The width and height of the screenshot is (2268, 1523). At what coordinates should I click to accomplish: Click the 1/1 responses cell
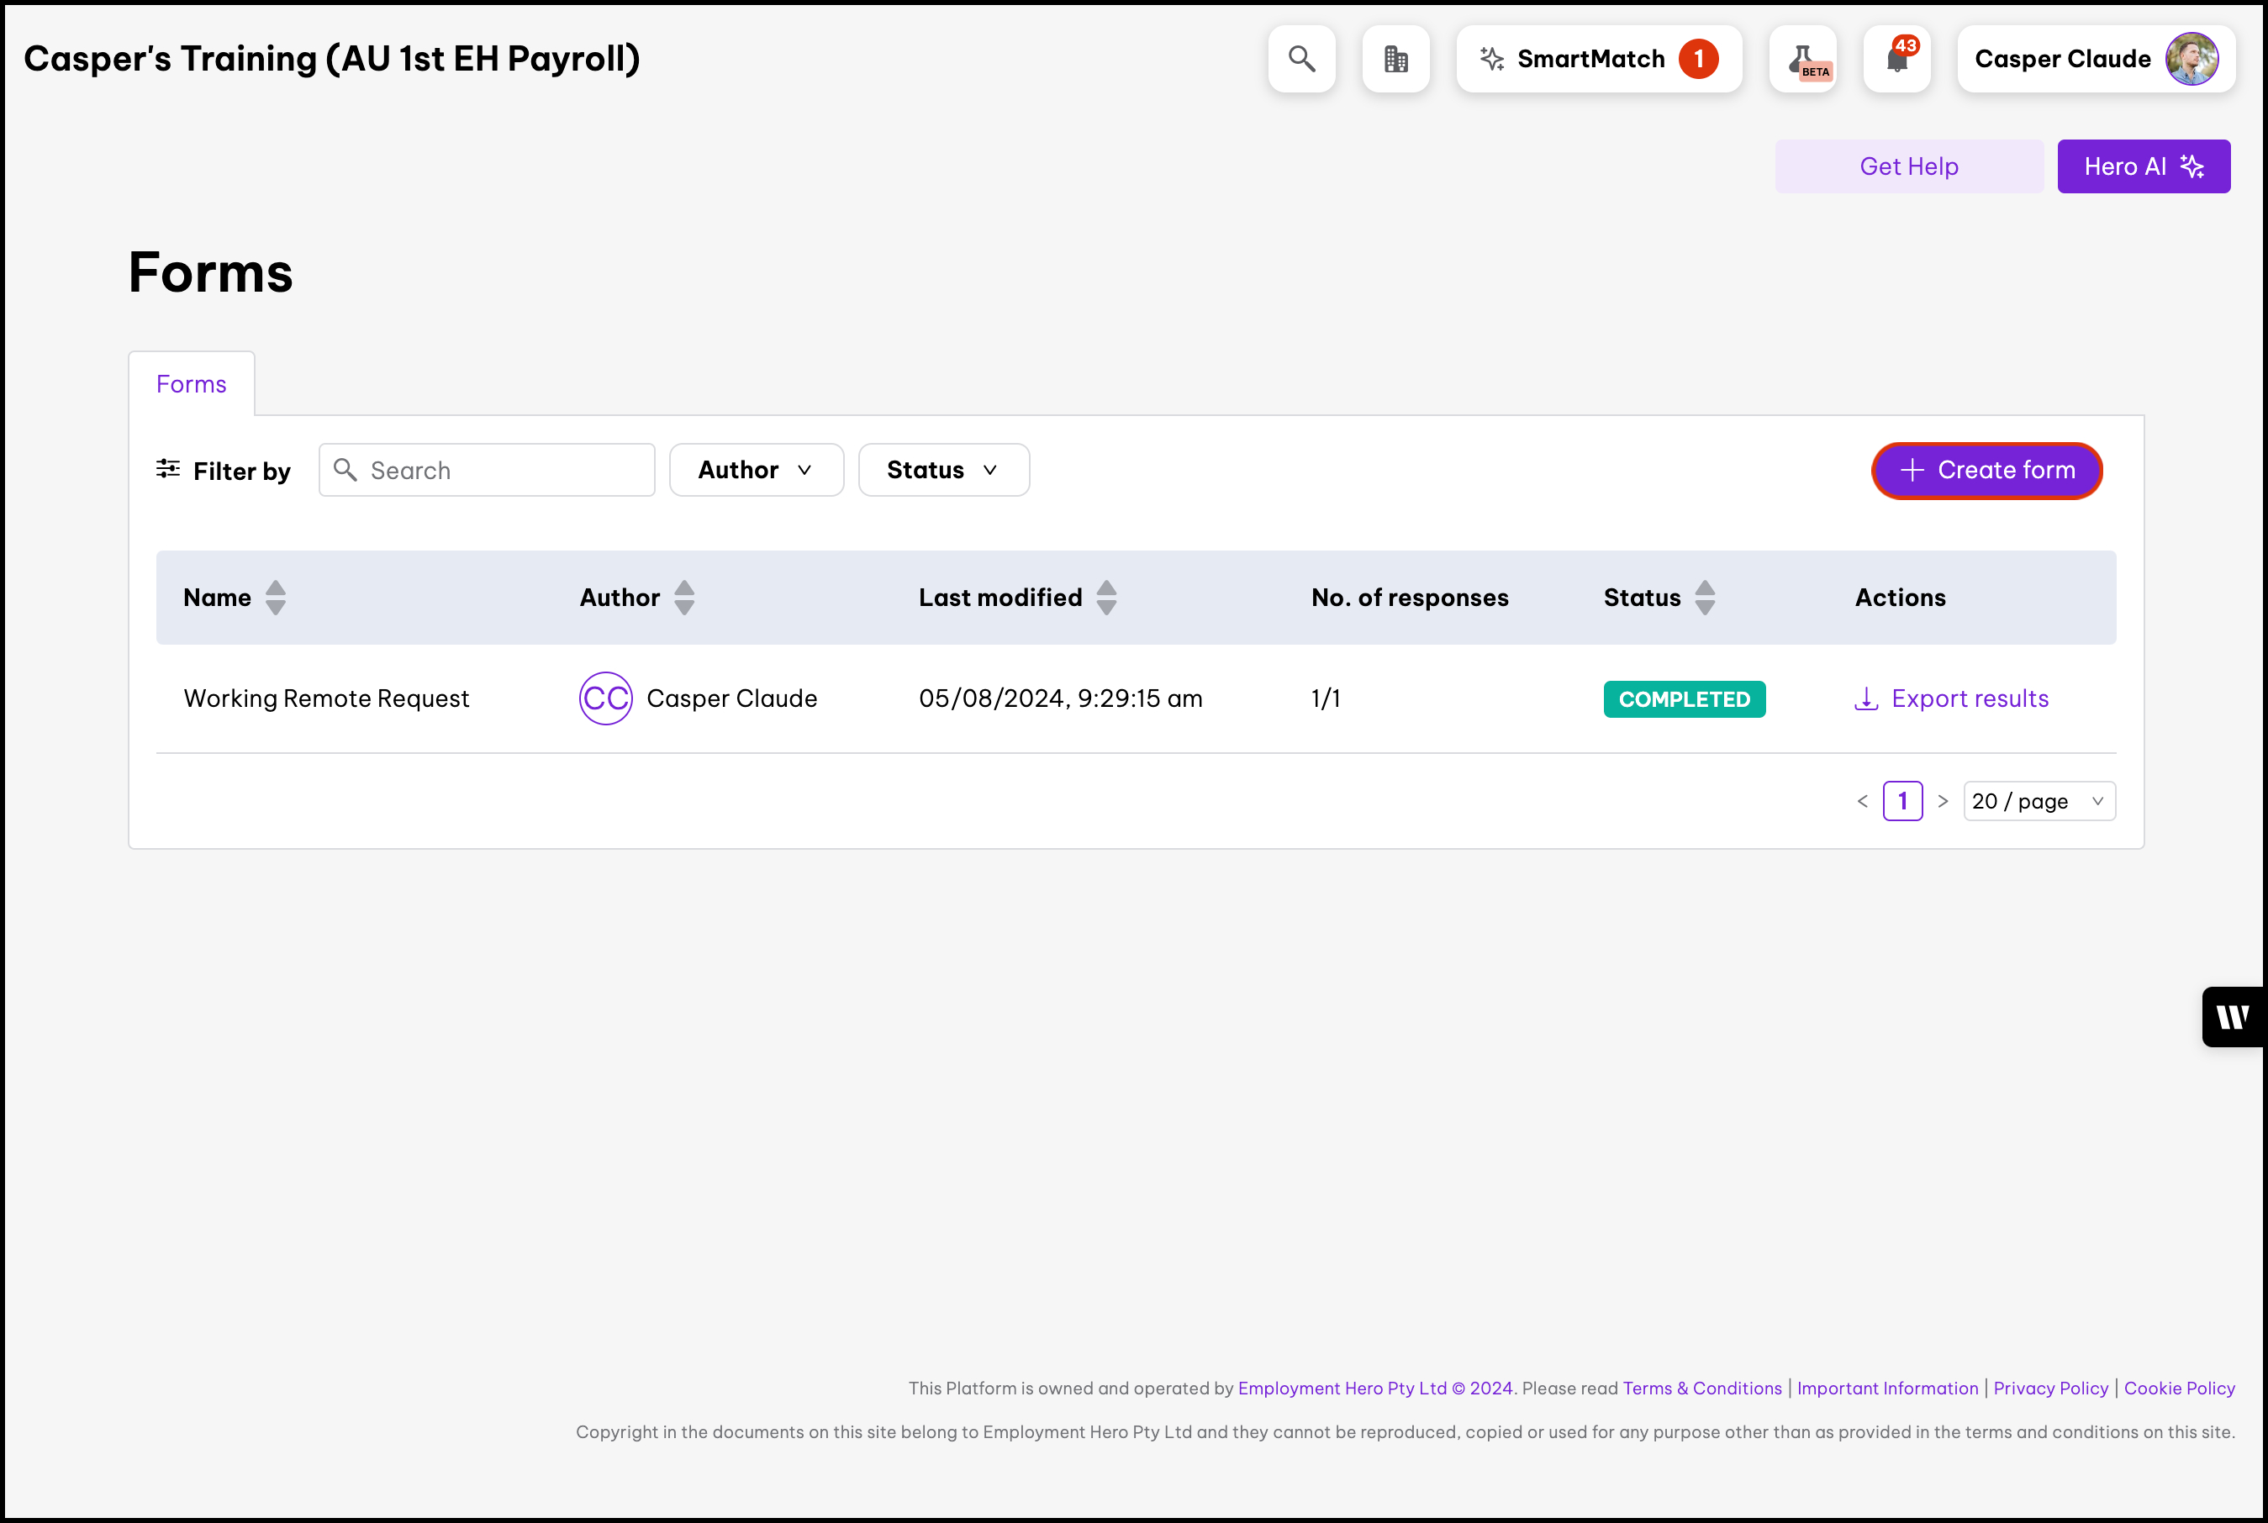coord(1326,698)
